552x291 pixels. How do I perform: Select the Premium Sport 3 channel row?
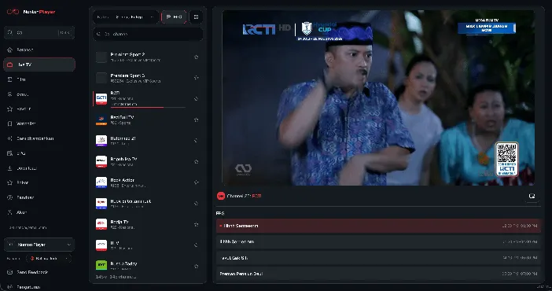(x=148, y=78)
